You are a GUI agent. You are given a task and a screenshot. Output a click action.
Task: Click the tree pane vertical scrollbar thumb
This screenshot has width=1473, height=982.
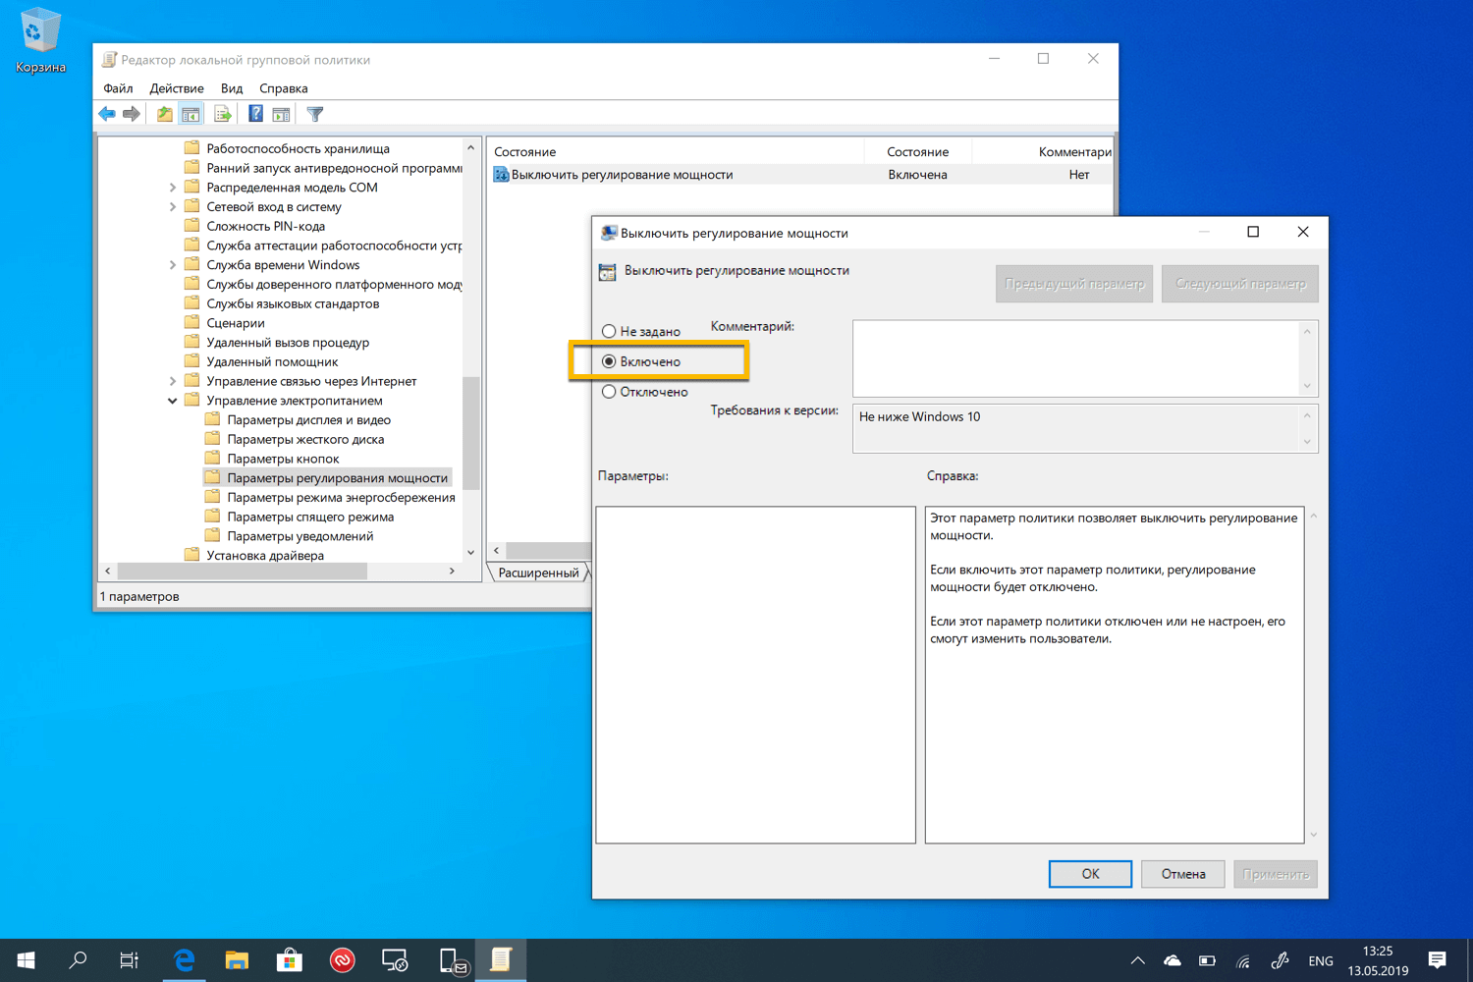[x=471, y=433]
